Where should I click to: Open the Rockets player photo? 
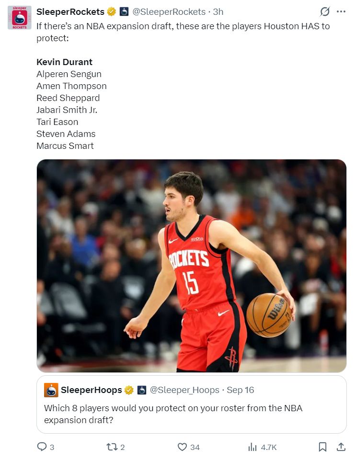tap(192, 266)
